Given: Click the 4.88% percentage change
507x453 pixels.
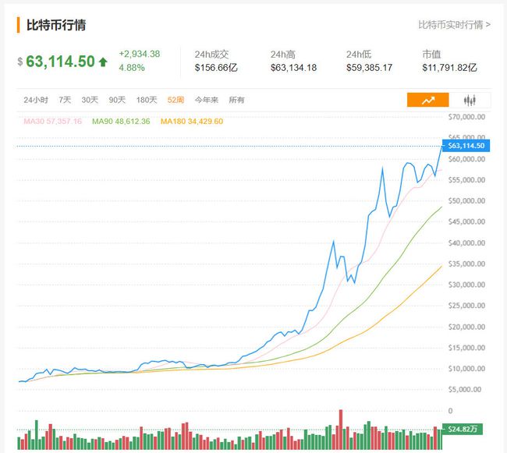Looking at the screenshot, I should pos(132,68).
